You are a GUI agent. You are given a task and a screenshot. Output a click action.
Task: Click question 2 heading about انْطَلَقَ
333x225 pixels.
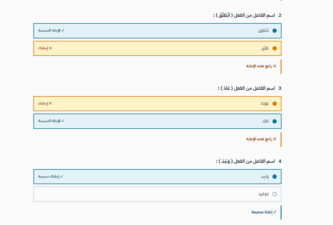(x=247, y=15)
